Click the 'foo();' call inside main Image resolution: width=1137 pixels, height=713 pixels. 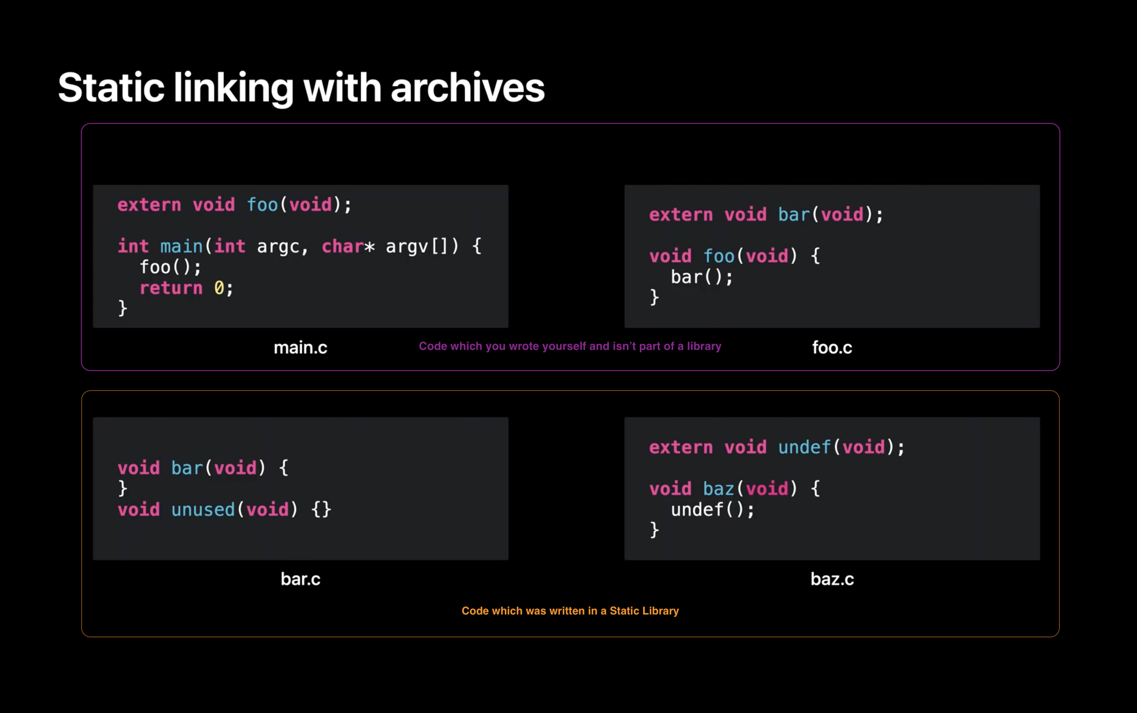click(171, 267)
